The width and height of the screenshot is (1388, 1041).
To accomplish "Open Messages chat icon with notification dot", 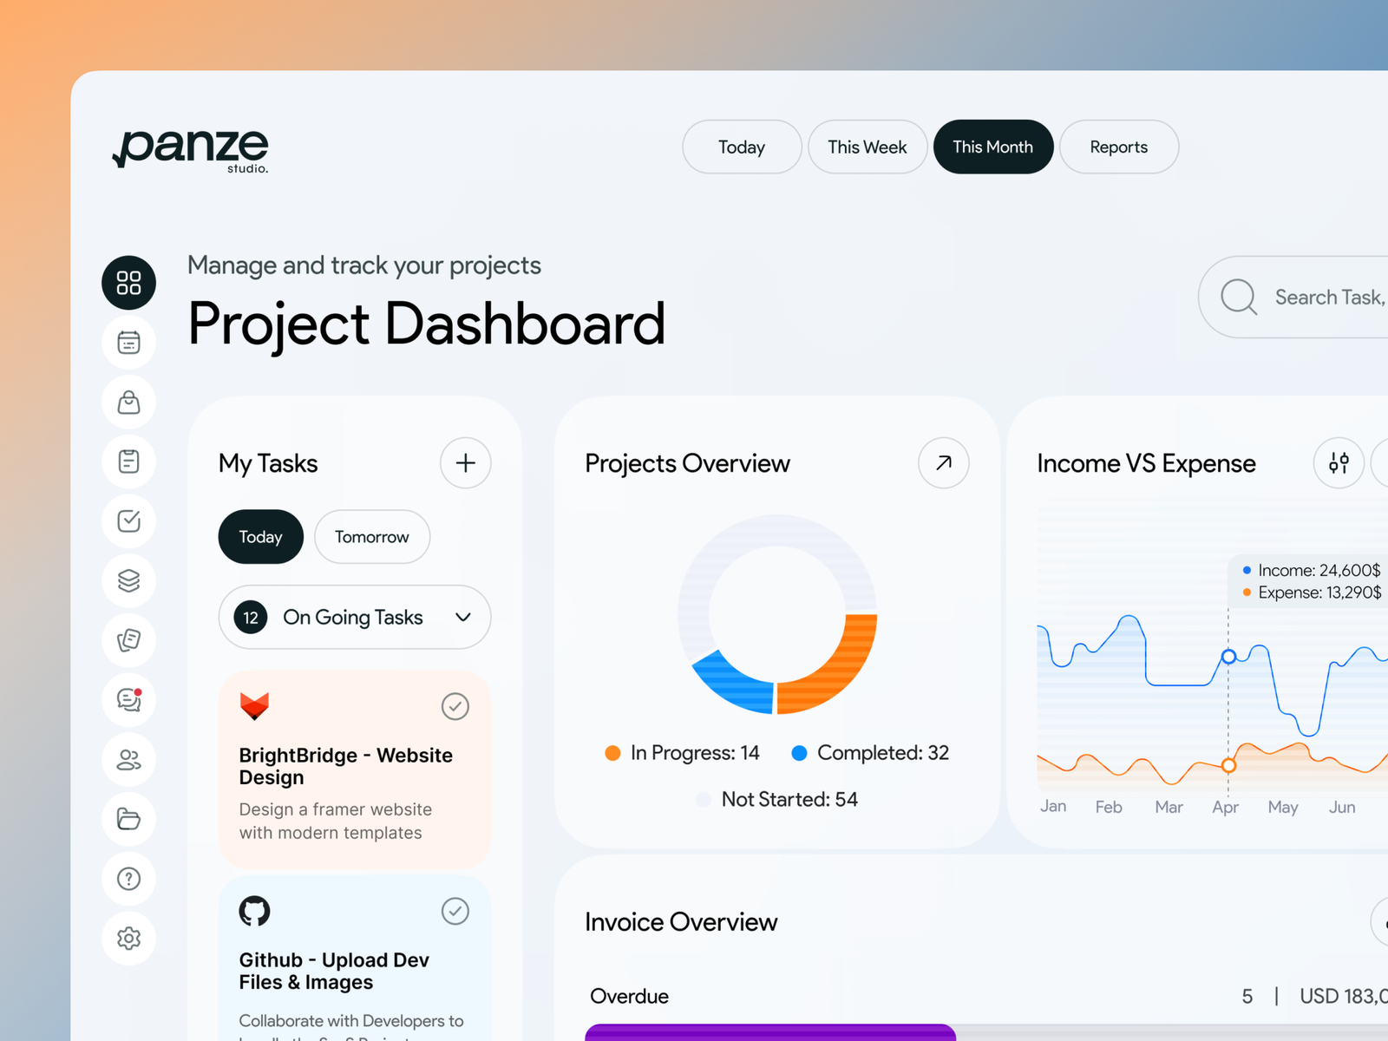I will [x=128, y=700].
